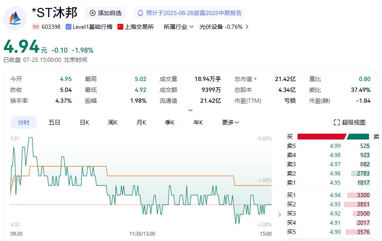
Task: Click the bell reminder icon
Action: [x=140, y=13]
